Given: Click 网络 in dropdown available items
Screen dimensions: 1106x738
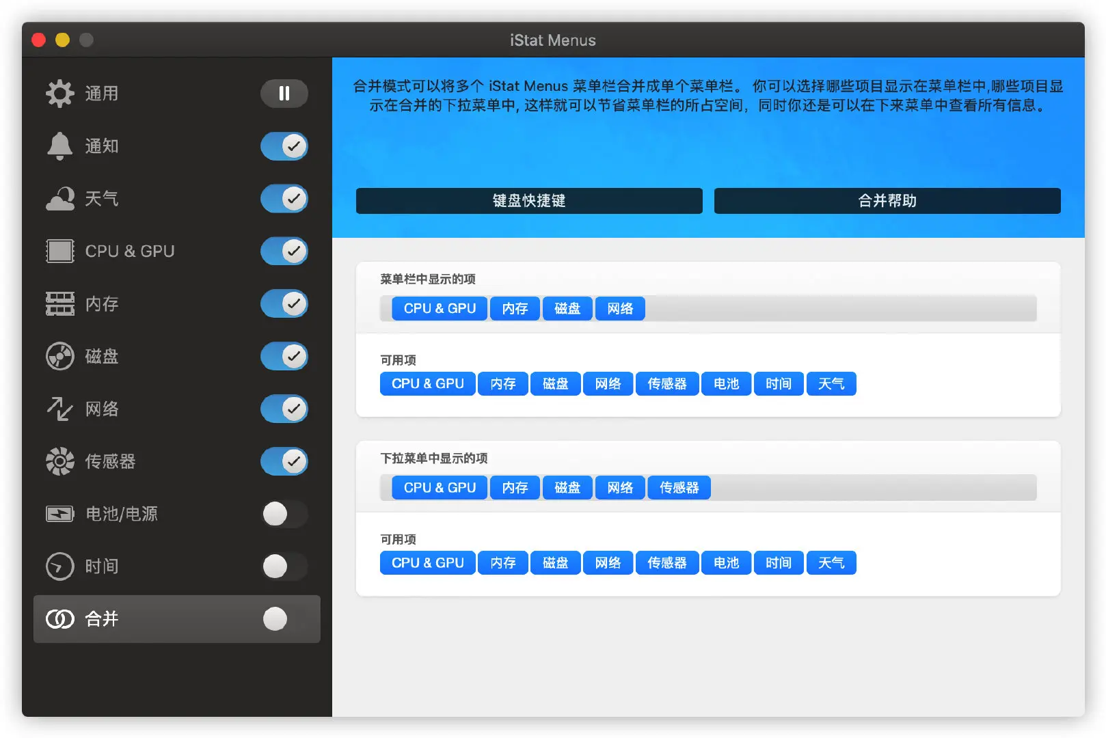Looking at the screenshot, I should click(x=608, y=563).
